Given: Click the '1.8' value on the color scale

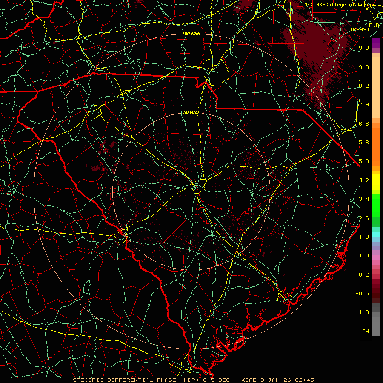Looking at the screenshot, I should click(x=364, y=237).
